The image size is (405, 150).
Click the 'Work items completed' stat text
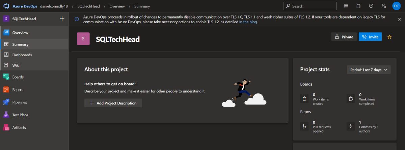tap(367, 101)
